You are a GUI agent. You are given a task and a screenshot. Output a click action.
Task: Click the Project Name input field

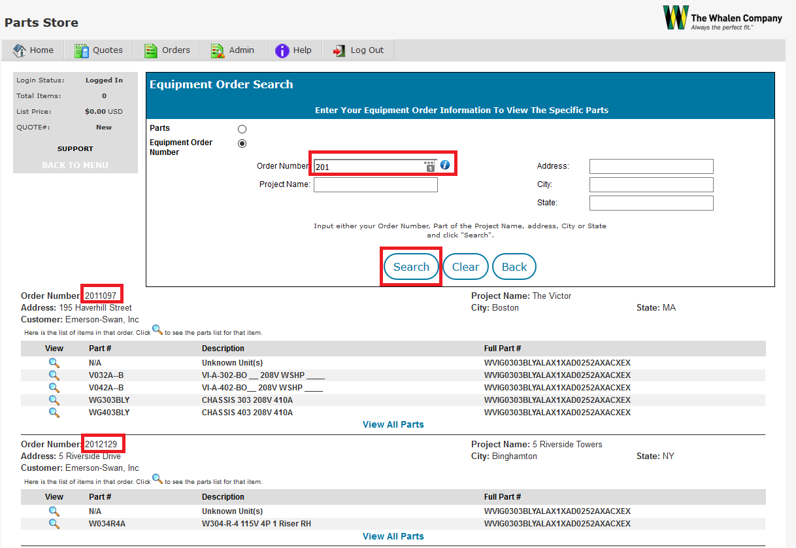pyautogui.click(x=375, y=185)
